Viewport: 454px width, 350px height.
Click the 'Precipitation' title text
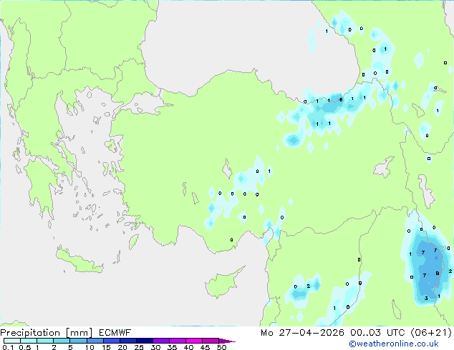(30, 333)
